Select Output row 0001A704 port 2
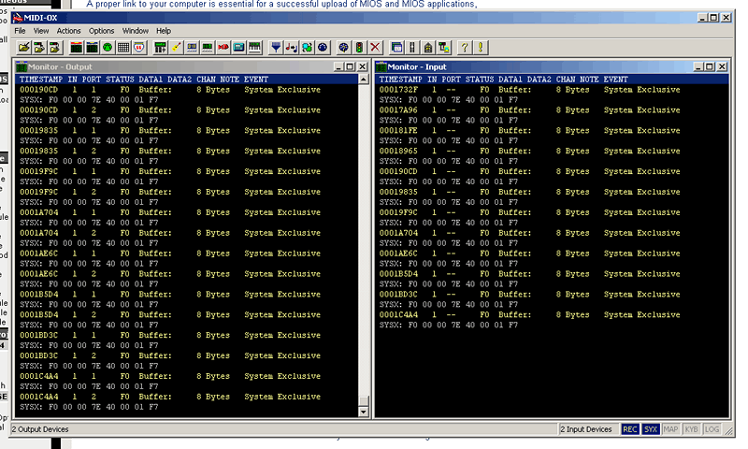The image size is (748, 449). click(x=187, y=233)
